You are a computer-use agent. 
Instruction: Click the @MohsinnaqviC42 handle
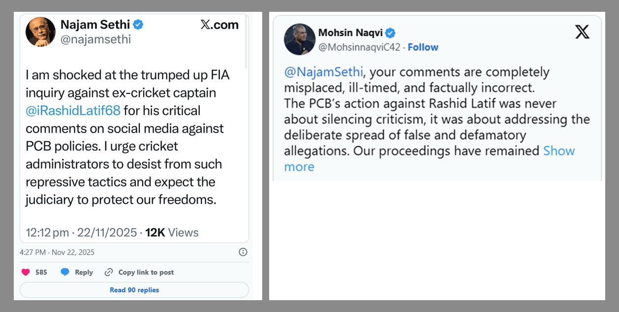(x=359, y=47)
